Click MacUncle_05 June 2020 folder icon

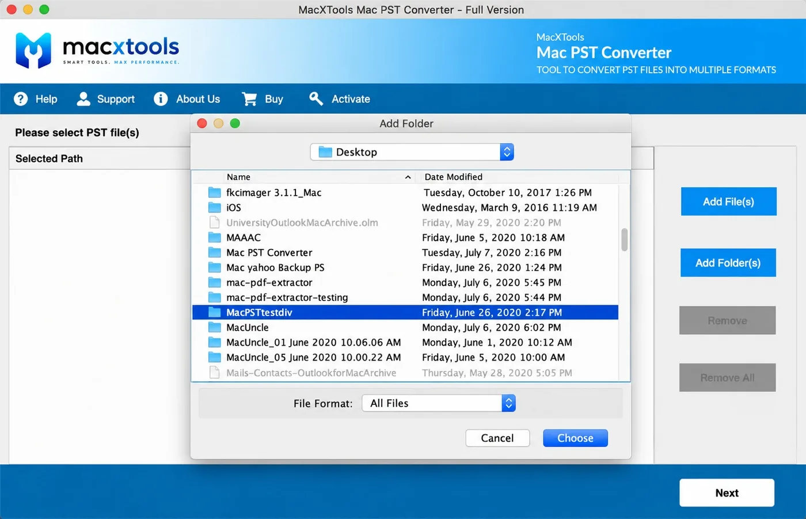pos(215,357)
